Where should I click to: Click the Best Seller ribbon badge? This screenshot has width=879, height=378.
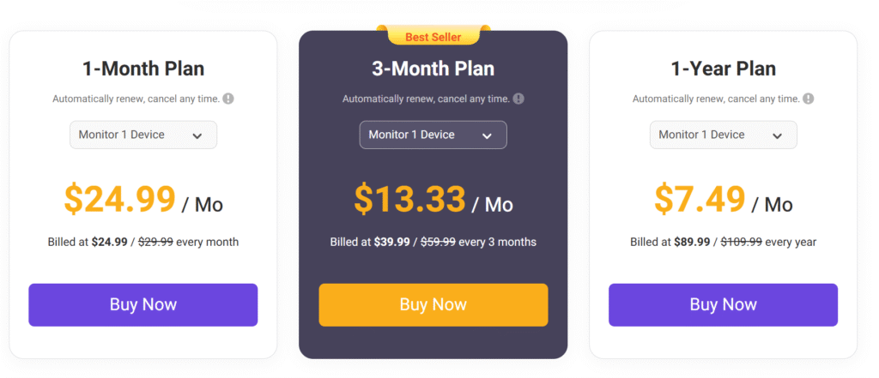click(x=433, y=37)
